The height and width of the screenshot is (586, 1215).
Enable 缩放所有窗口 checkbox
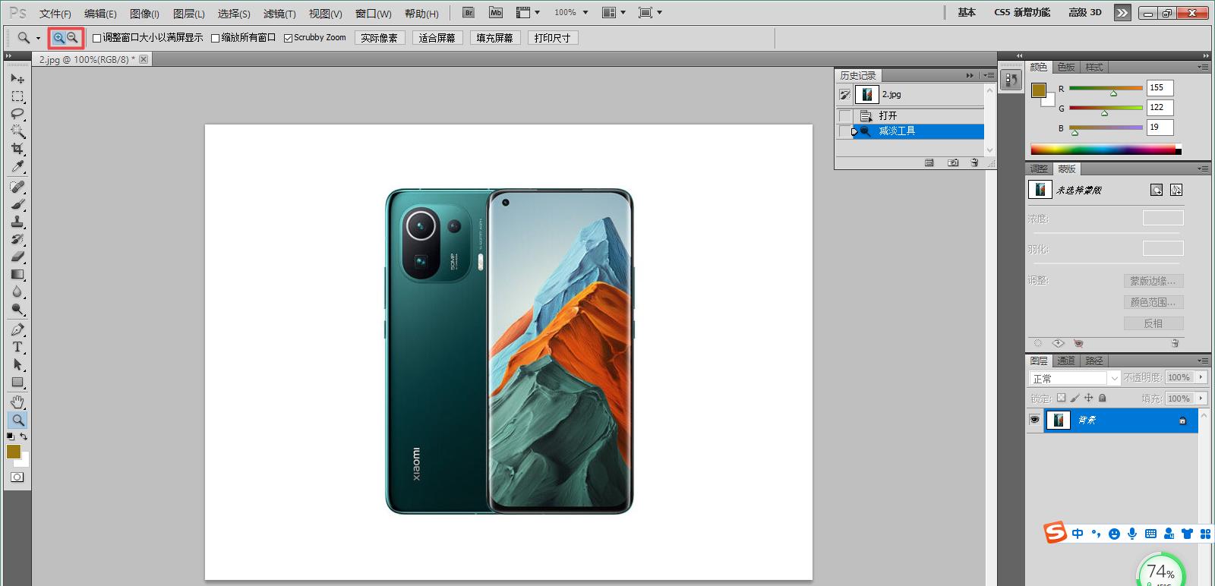(x=215, y=38)
